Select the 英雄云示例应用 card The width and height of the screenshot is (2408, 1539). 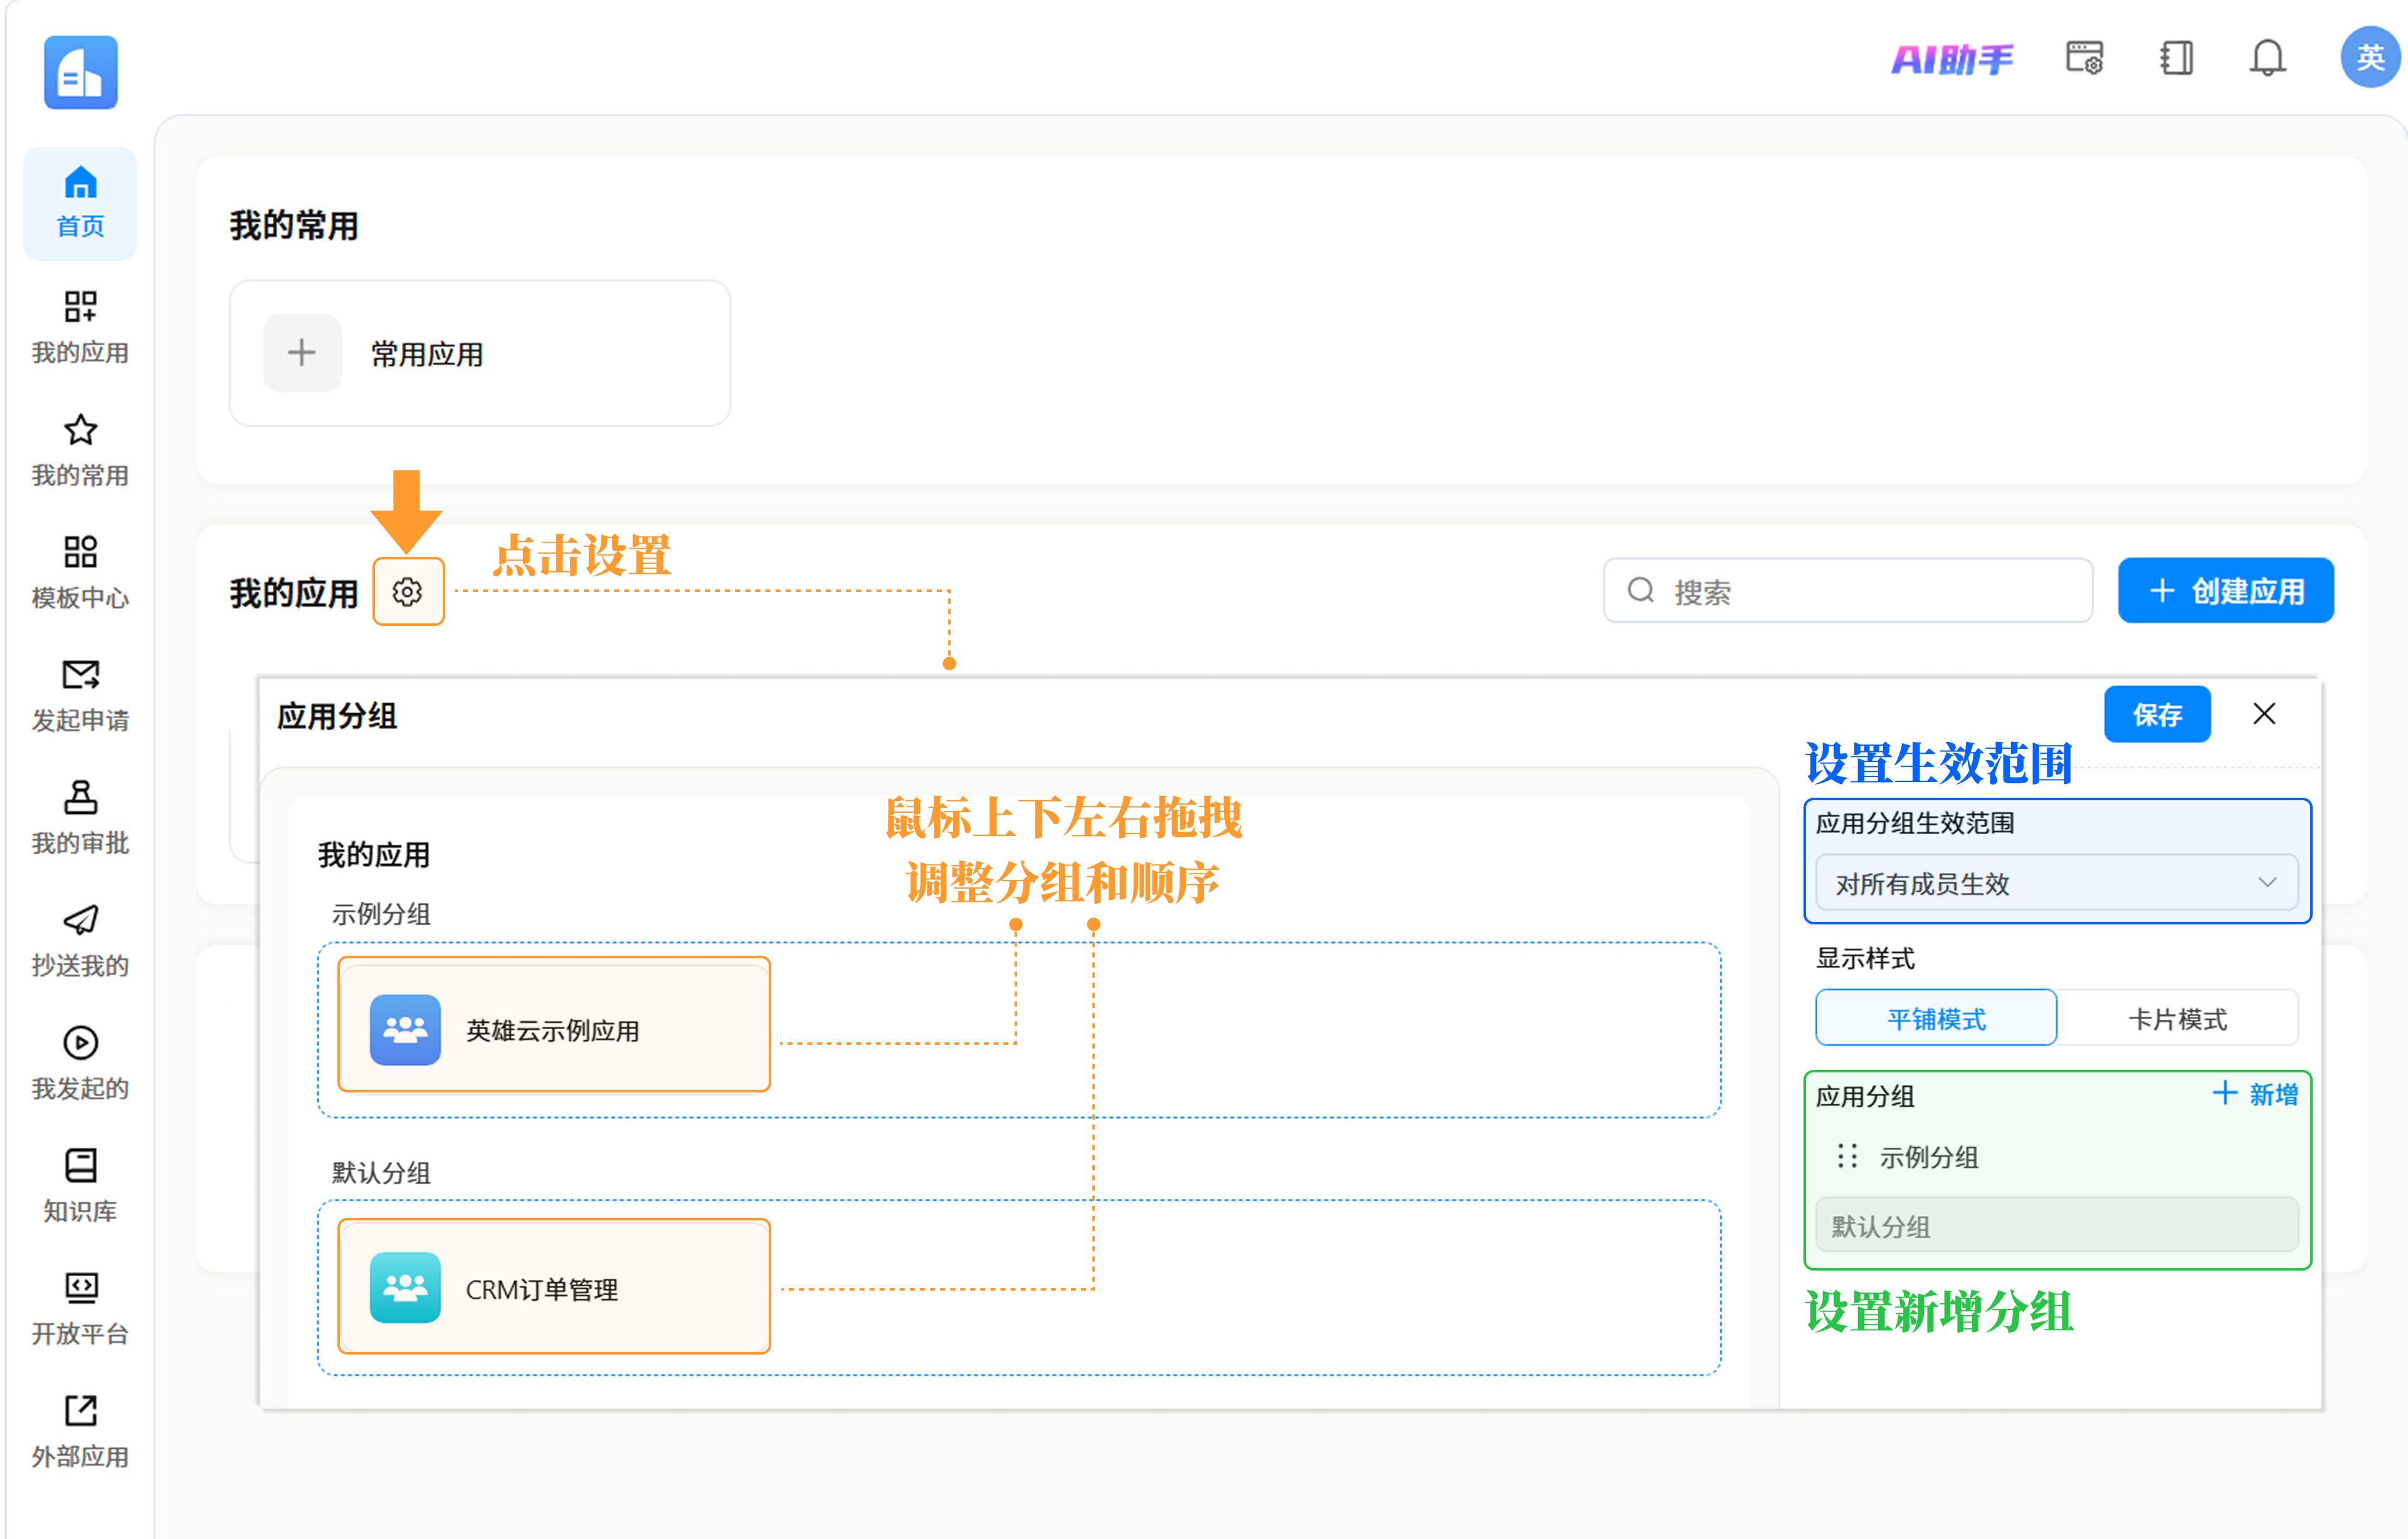pos(554,1024)
